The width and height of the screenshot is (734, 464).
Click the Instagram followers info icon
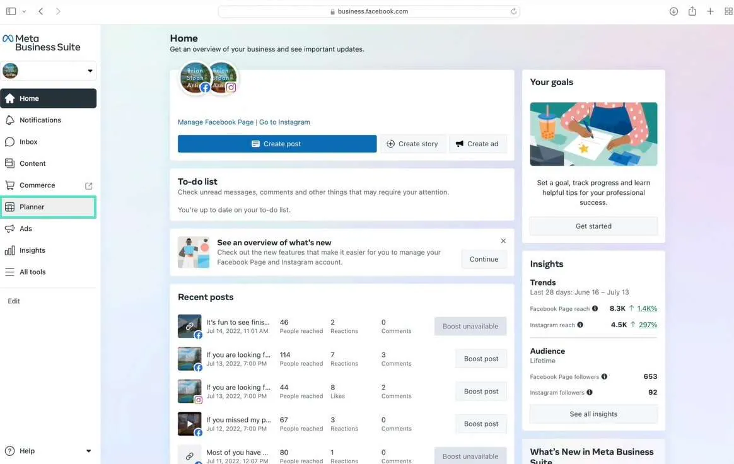tap(590, 392)
